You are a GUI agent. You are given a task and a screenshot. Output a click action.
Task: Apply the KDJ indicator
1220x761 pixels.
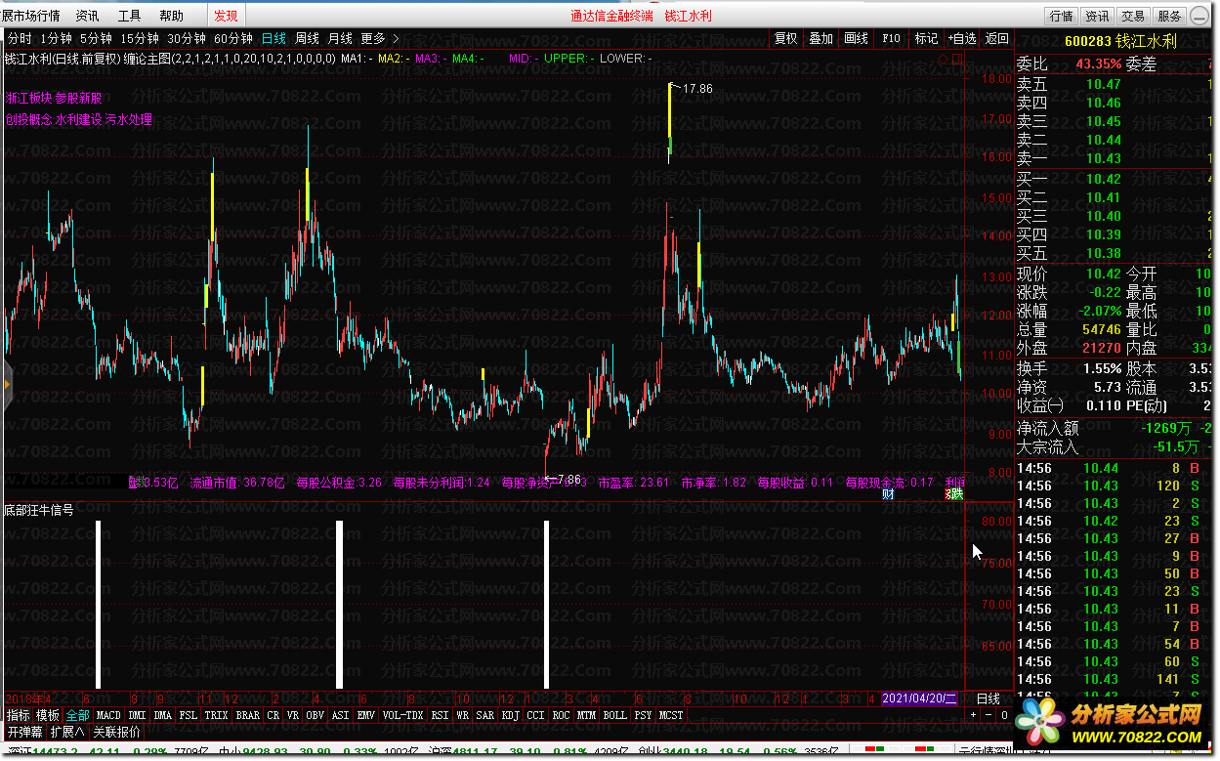click(x=510, y=715)
